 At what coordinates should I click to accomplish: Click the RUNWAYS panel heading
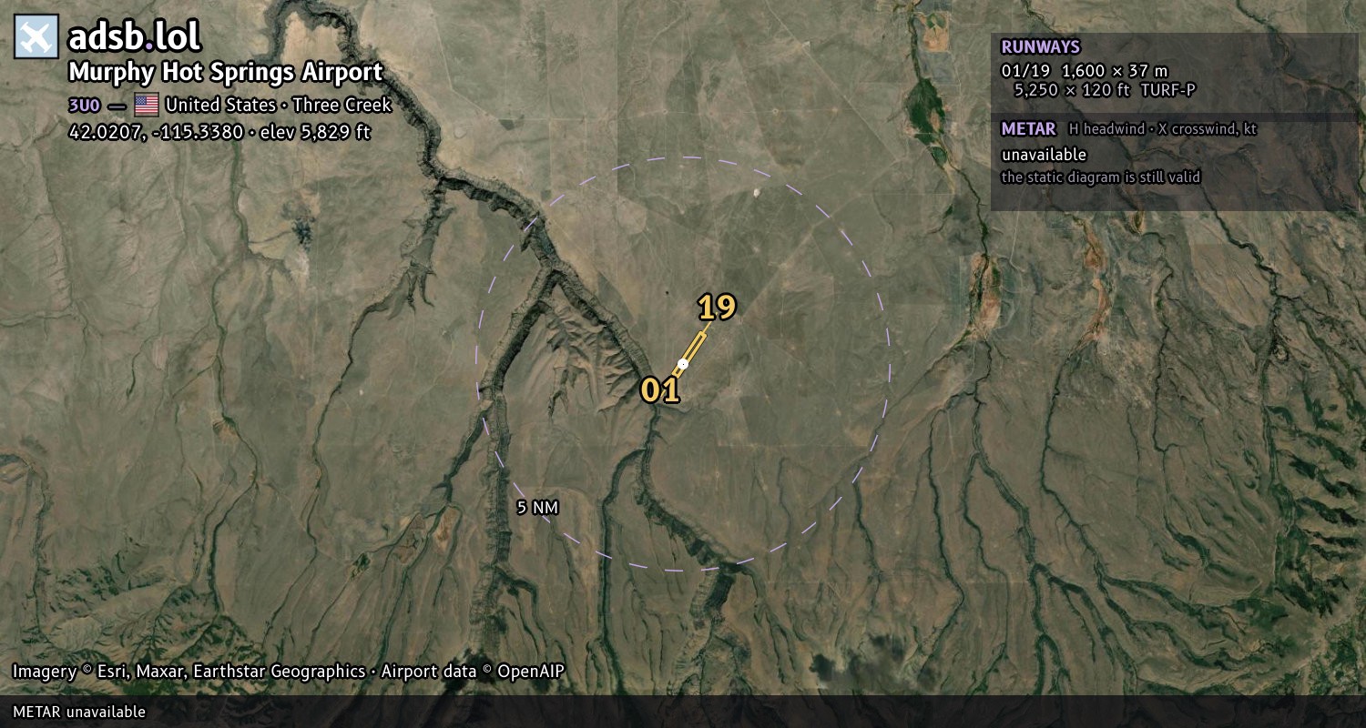[x=1040, y=46]
